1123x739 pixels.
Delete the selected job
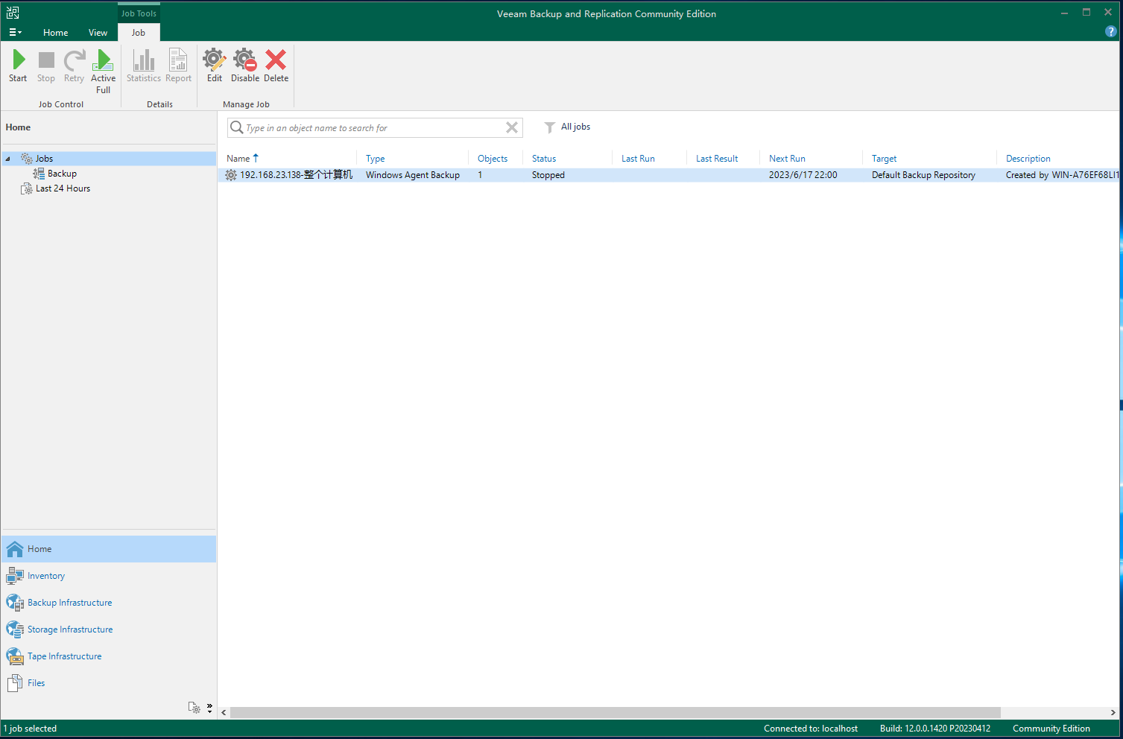[276, 66]
